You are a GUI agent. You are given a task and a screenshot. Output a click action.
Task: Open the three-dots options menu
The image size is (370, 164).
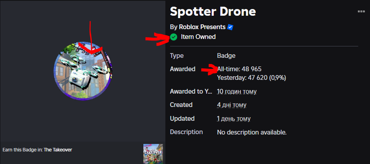click(361, 11)
